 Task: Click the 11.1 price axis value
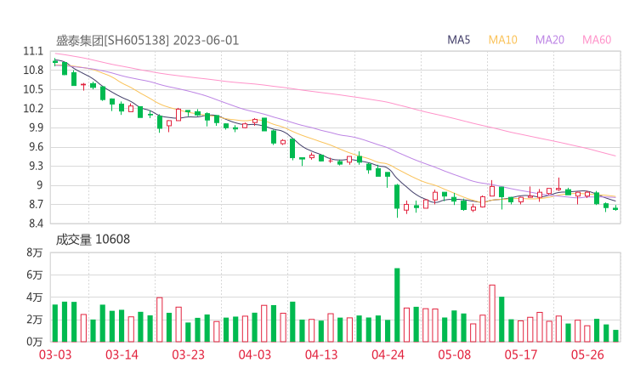(33, 51)
